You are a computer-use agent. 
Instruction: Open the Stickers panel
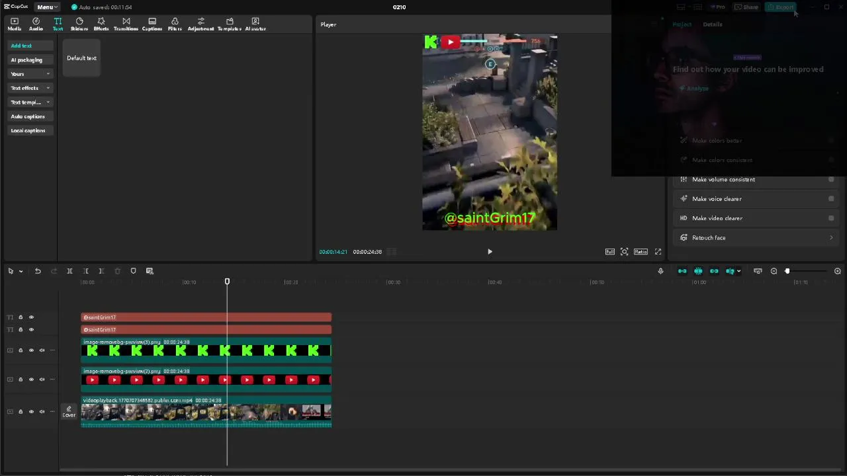pyautogui.click(x=79, y=24)
